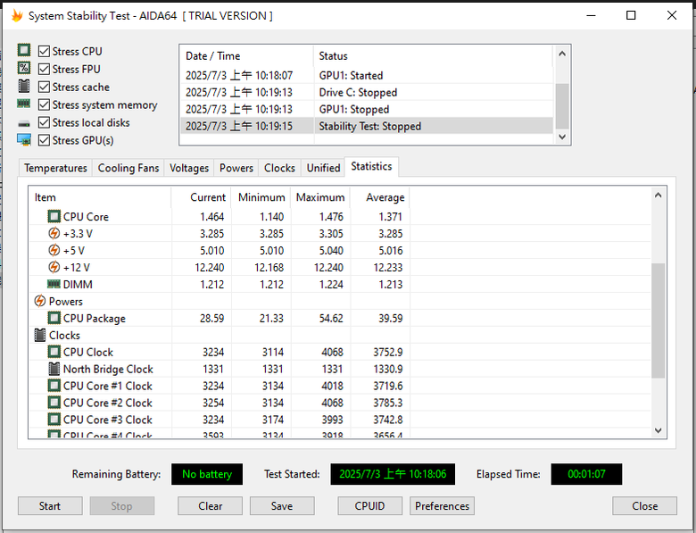Click the log list vertical scrollbar thumb
The image size is (696, 533).
562,106
